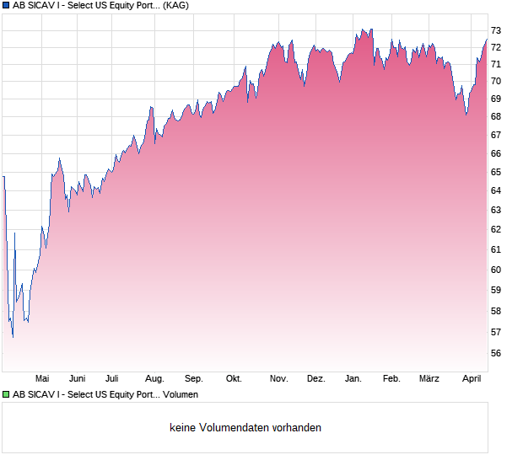Click the 57 price axis value

pos(496,332)
